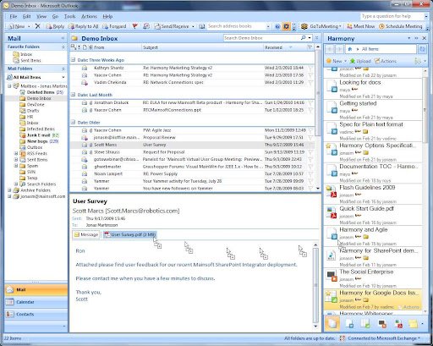Open Harmony New dropdown menu
The image size is (433, 346).
coord(345,61)
